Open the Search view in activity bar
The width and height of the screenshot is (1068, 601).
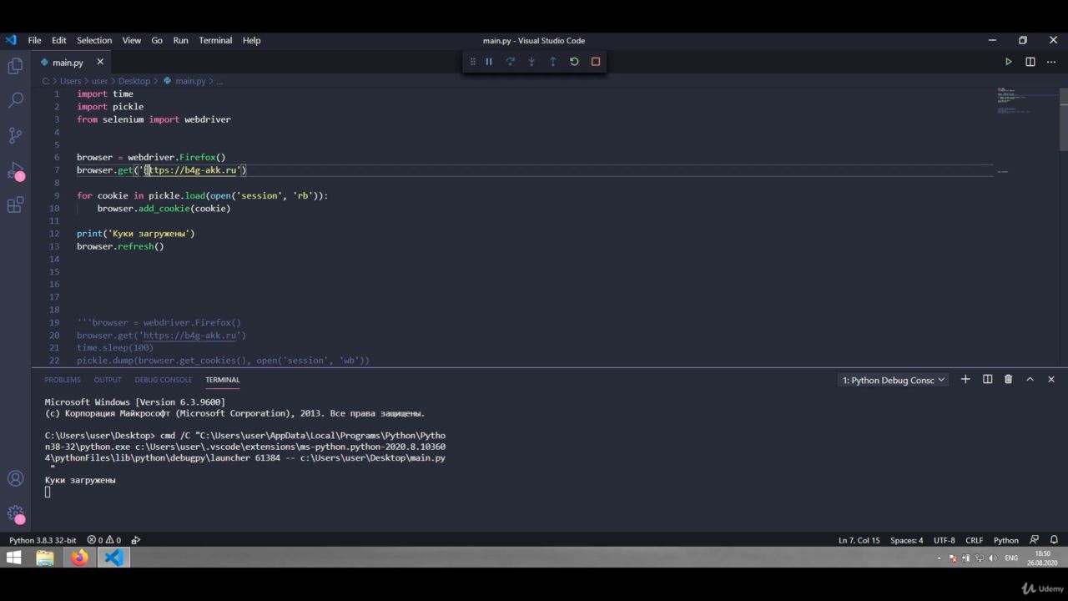pos(15,100)
